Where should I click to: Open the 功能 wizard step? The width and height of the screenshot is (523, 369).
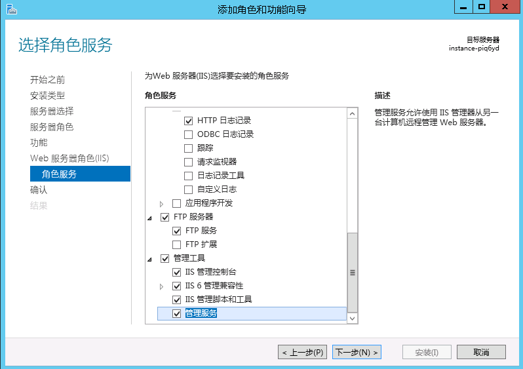pos(39,142)
